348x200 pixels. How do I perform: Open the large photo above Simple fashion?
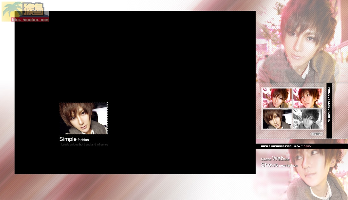point(83,119)
